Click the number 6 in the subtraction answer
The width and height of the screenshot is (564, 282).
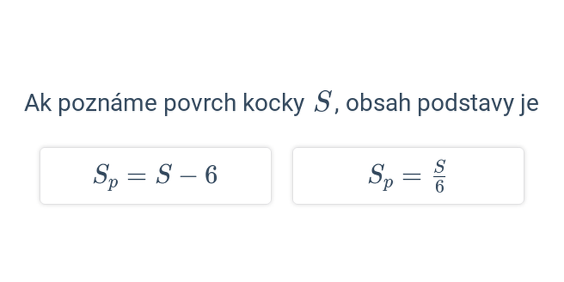[211, 175]
